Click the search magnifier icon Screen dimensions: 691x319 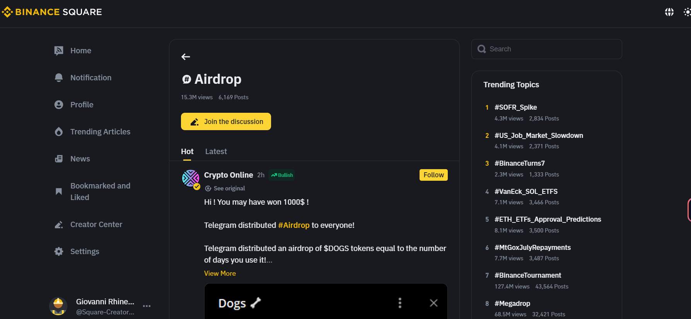(481, 49)
